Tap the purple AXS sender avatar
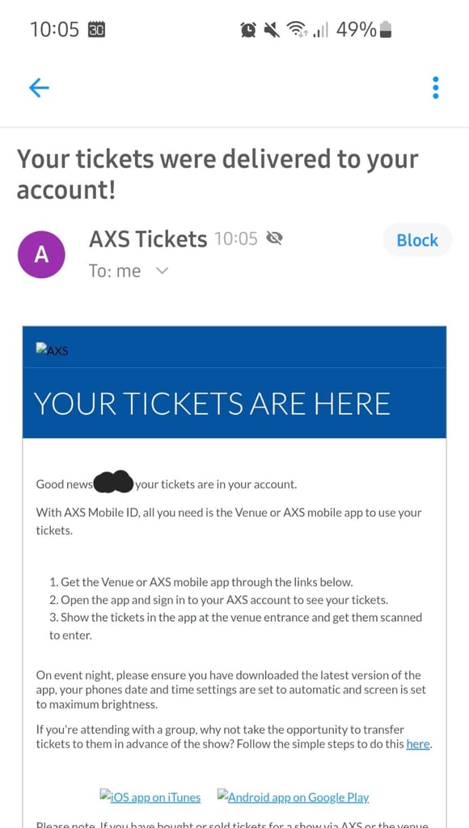Image resolution: width=469 pixels, height=828 pixels. [41, 255]
